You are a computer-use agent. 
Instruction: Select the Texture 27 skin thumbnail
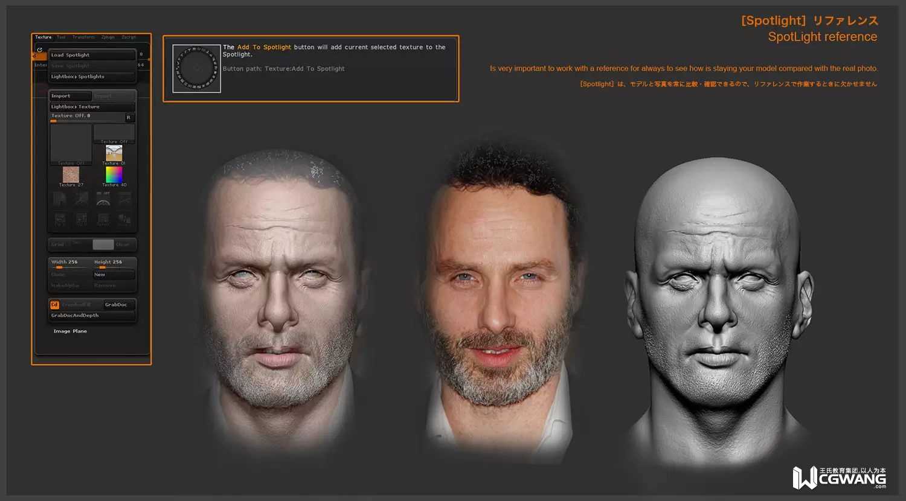coord(71,176)
